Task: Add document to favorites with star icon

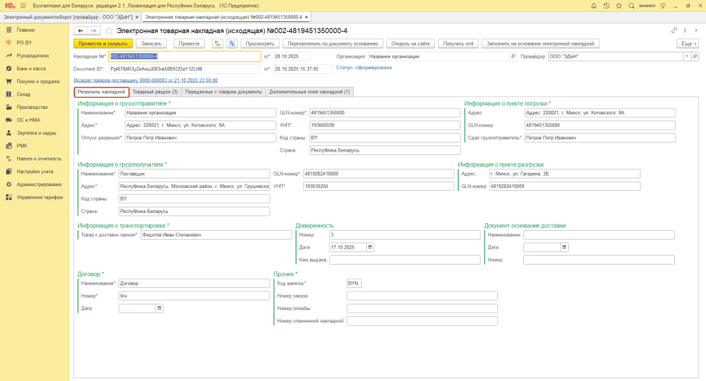Action: click(109, 31)
